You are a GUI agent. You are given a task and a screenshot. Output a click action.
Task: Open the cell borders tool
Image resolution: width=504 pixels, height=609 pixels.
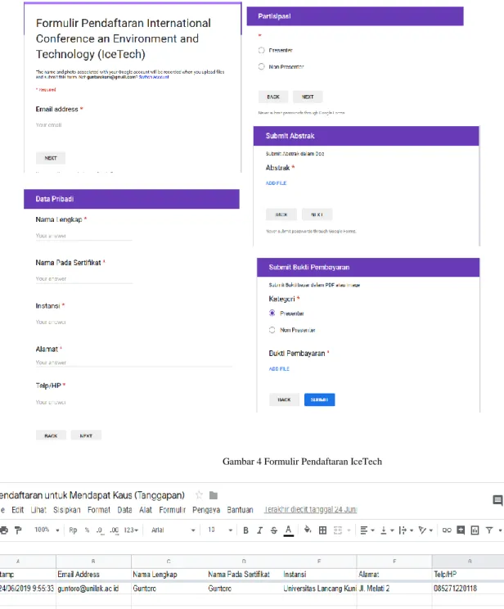[322, 530]
